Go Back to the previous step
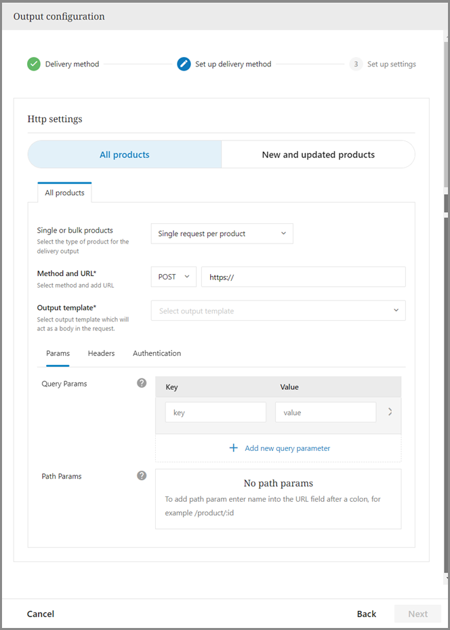This screenshot has height=630, width=450. coord(366,614)
